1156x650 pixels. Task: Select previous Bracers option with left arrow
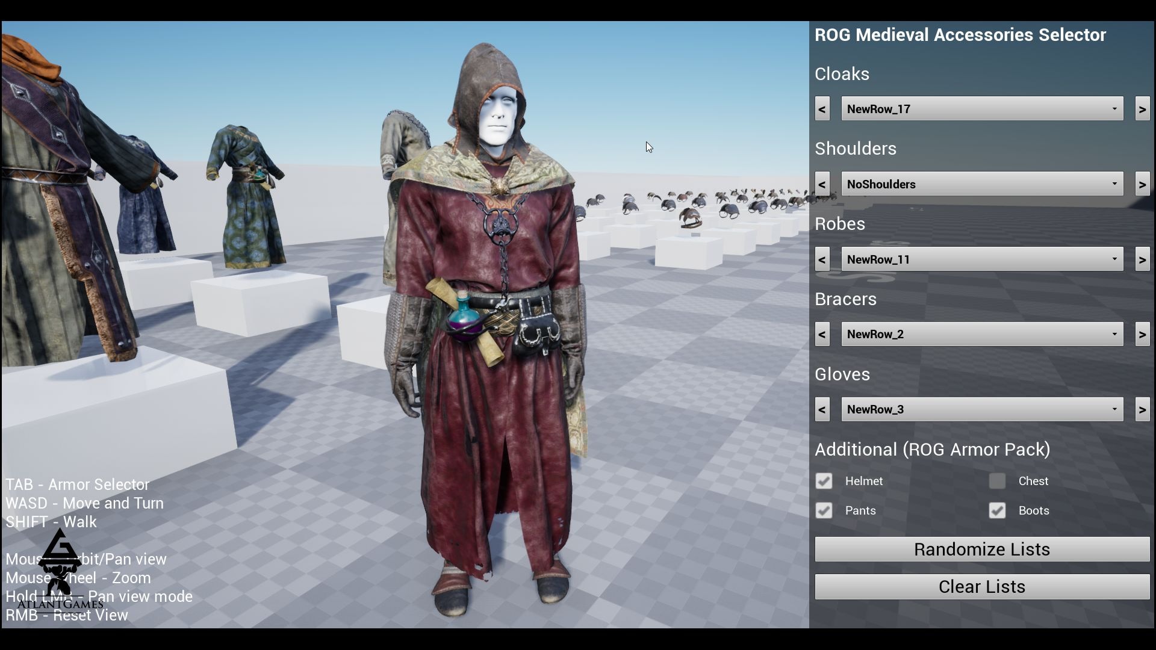(x=822, y=334)
